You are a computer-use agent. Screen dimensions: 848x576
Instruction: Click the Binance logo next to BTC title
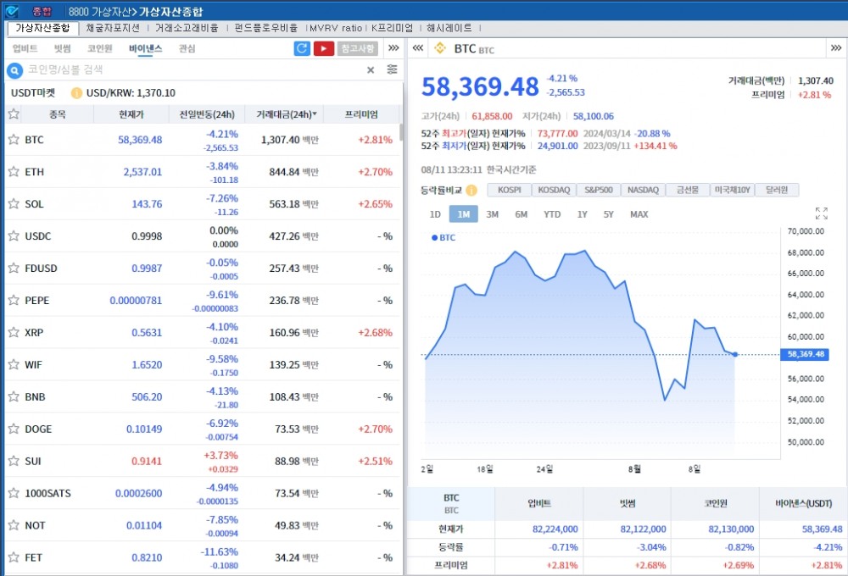coord(439,48)
